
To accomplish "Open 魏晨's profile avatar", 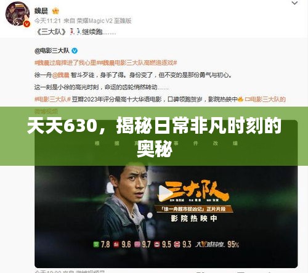I will 17,14.
